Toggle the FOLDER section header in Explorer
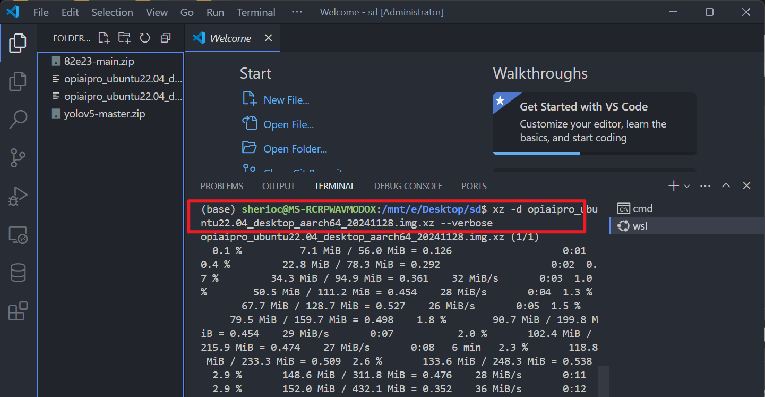This screenshot has height=397, width=765. coord(72,38)
